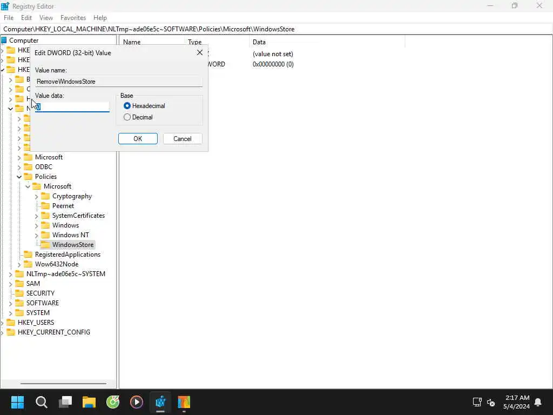Expand the NLTmp~ade06e5c~SYSTEM key

pos(11,274)
